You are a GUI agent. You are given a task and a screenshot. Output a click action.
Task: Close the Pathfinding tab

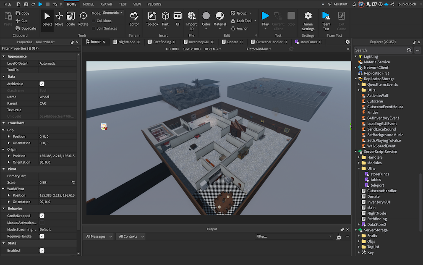[174, 42]
